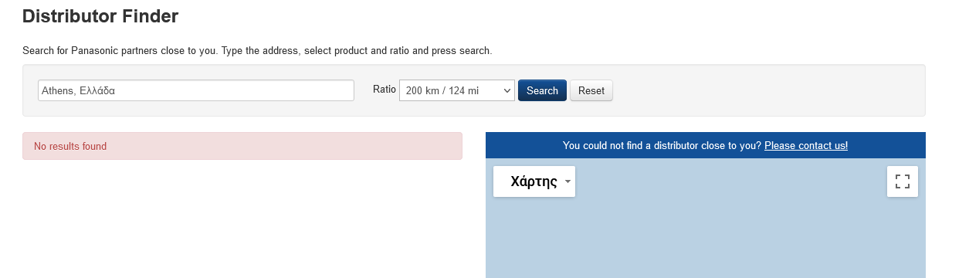
Task: Expand the Ratio distance dropdown
Action: pos(456,90)
